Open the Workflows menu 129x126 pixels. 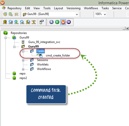point(91,8)
